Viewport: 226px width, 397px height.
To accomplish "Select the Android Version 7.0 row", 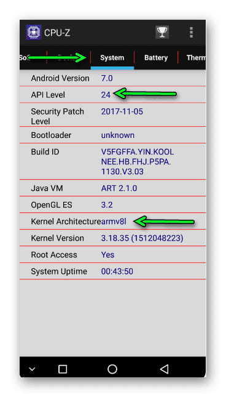I will coord(112,78).
